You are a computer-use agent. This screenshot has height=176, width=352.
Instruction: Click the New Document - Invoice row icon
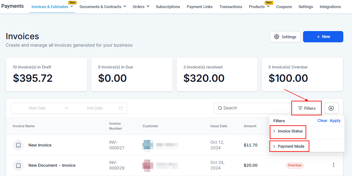pyautogui.click(x=18, y=165)
